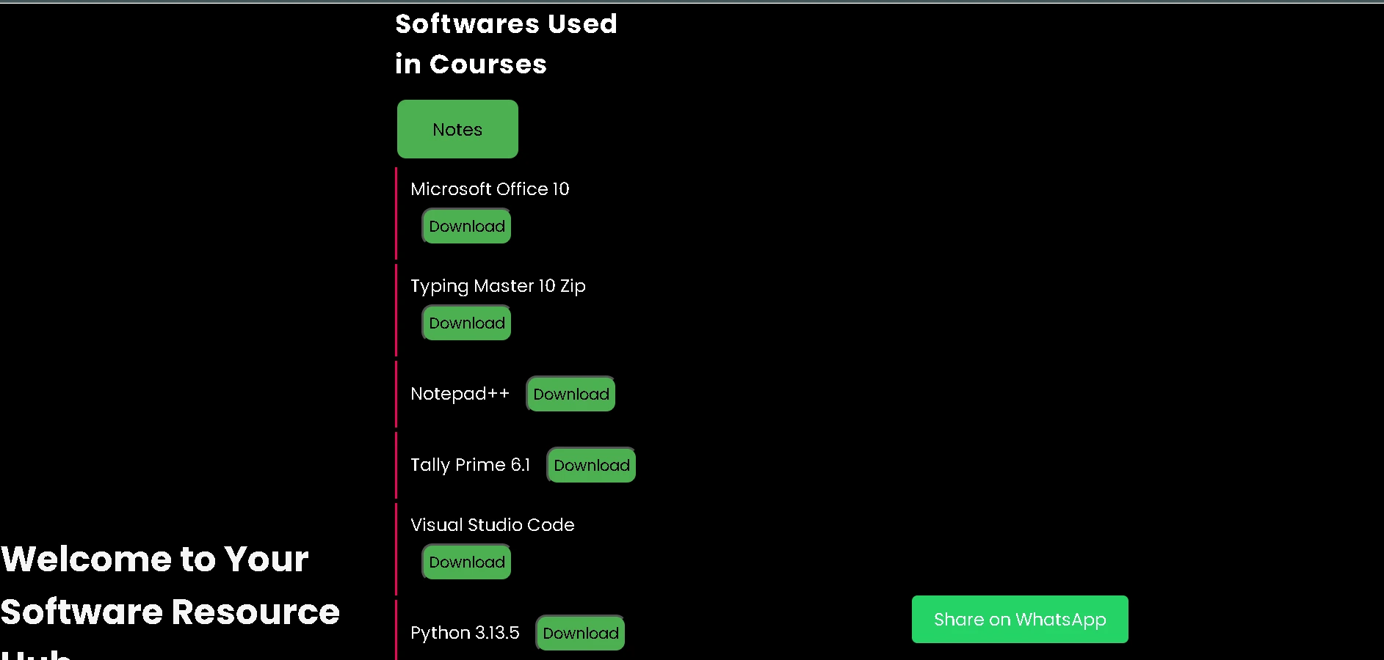
Task: Click the Microsoft Office 10 label
Action: 490,189
